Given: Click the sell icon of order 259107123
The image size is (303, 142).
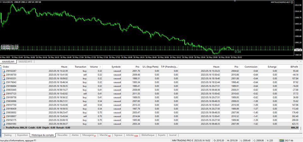Looking at the screenshot, I should coord(4,94).
